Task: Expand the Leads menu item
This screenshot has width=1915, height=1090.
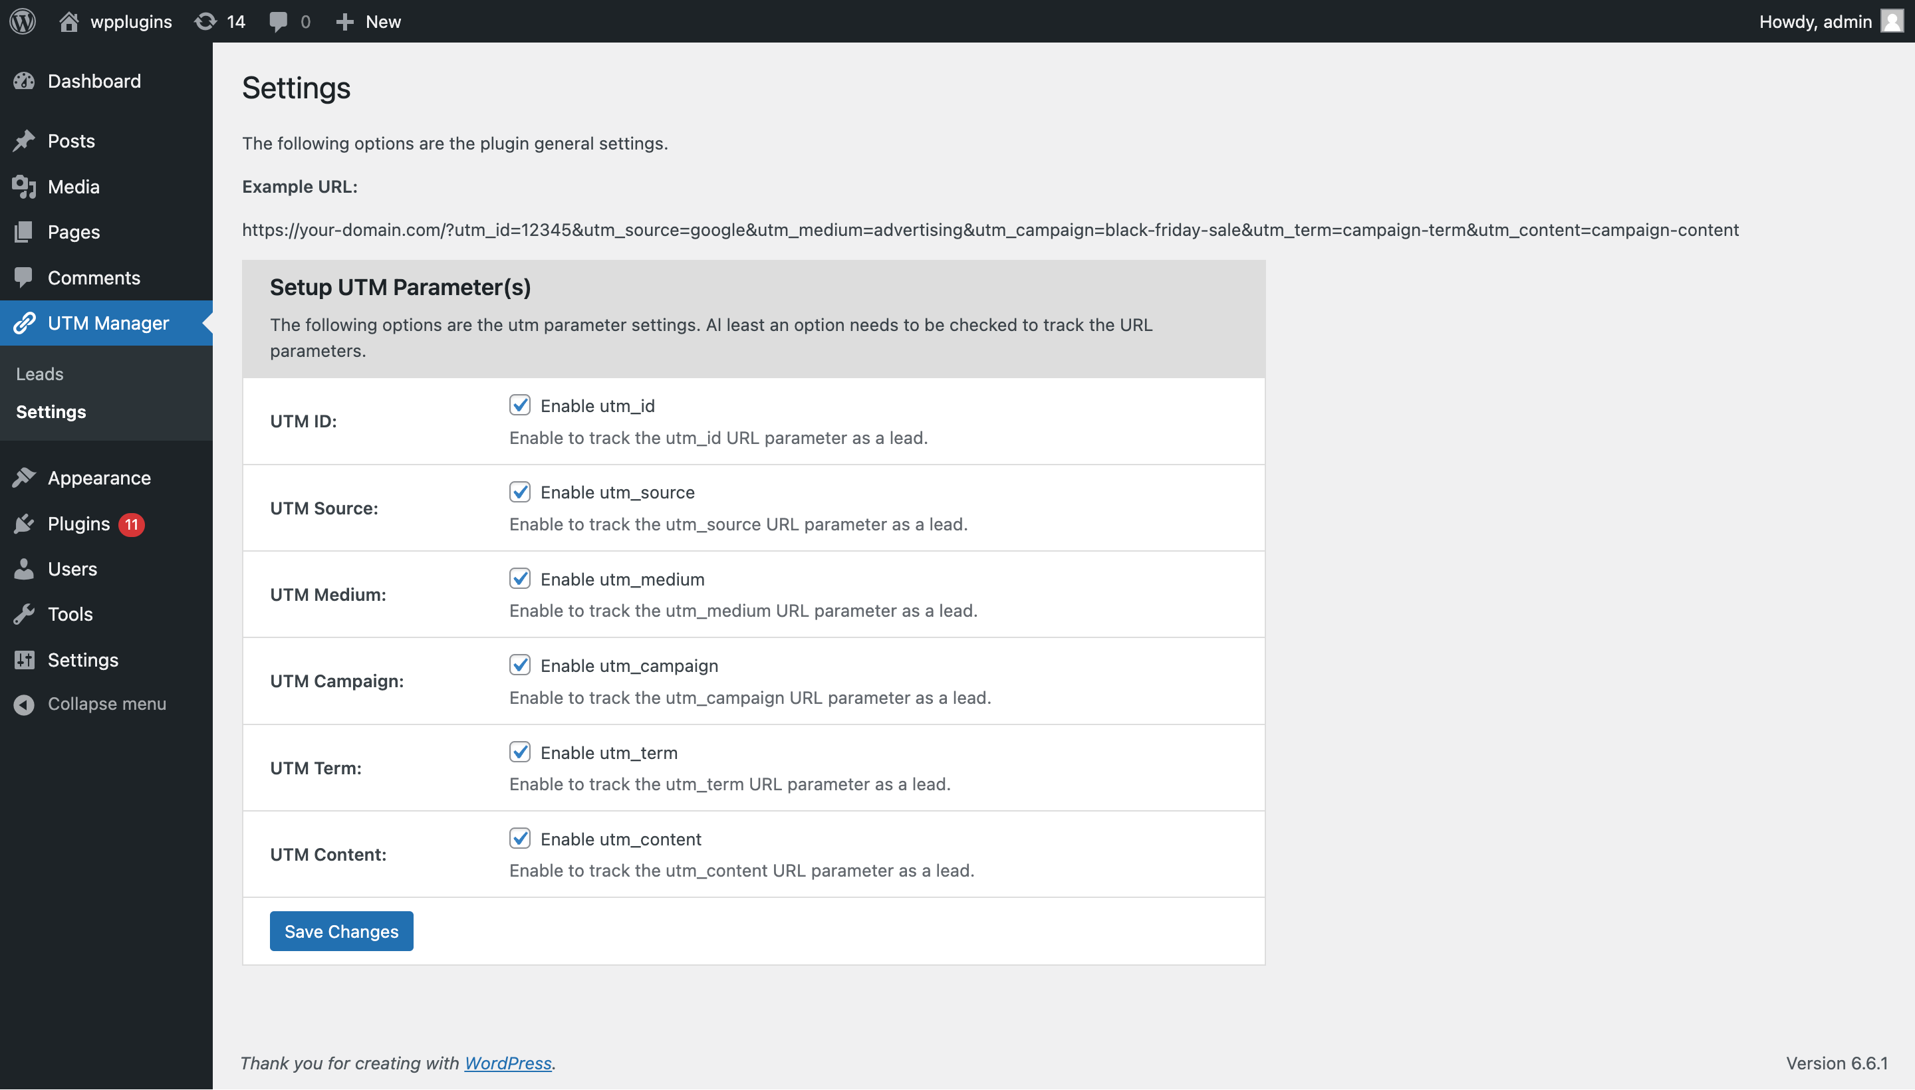Action: (39, 374)
